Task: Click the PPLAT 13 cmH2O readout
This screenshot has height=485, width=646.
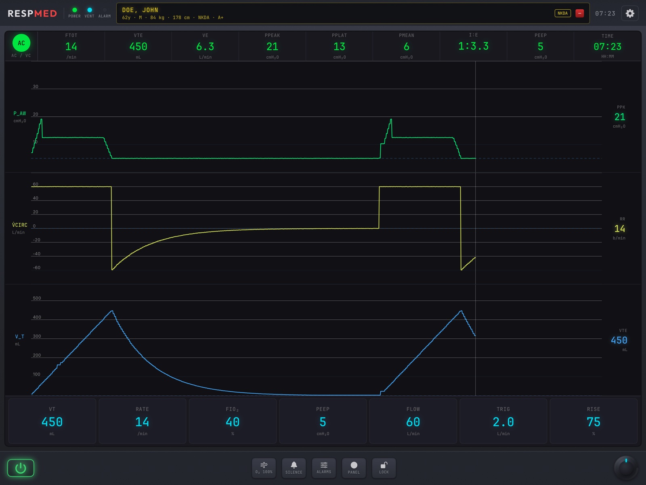Action: pyautogui.click(x=339, y=46)
